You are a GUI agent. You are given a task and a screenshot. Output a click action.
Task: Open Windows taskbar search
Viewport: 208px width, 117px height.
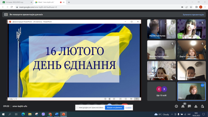pos(10,114)
